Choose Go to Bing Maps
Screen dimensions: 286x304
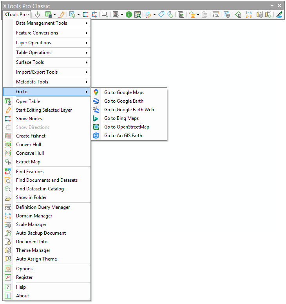[129, 118]
